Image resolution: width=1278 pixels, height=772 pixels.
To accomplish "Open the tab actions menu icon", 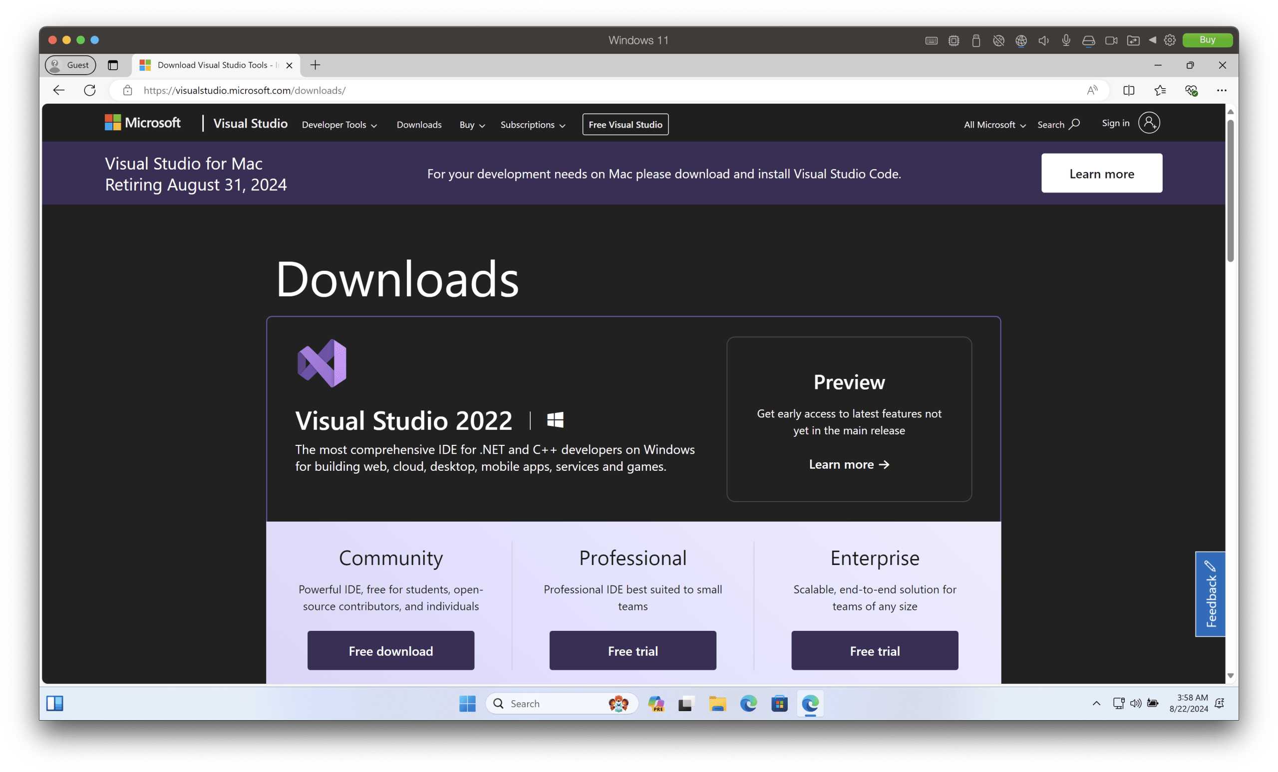I will pyautogui.click(x=112, y=65).
